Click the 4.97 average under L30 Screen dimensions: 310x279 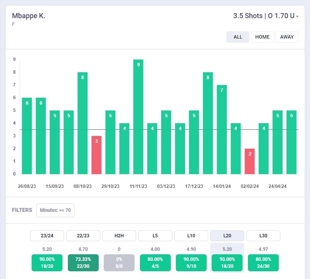pyautogui.click(x=263, y=249)
